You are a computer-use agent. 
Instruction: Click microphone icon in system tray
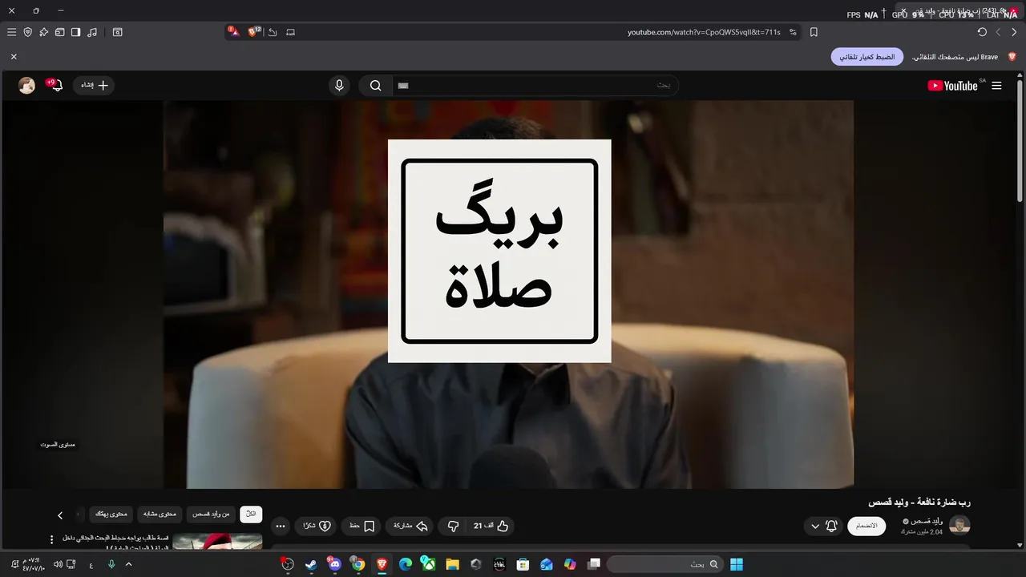pyautogui.click(x=111, y=564)
